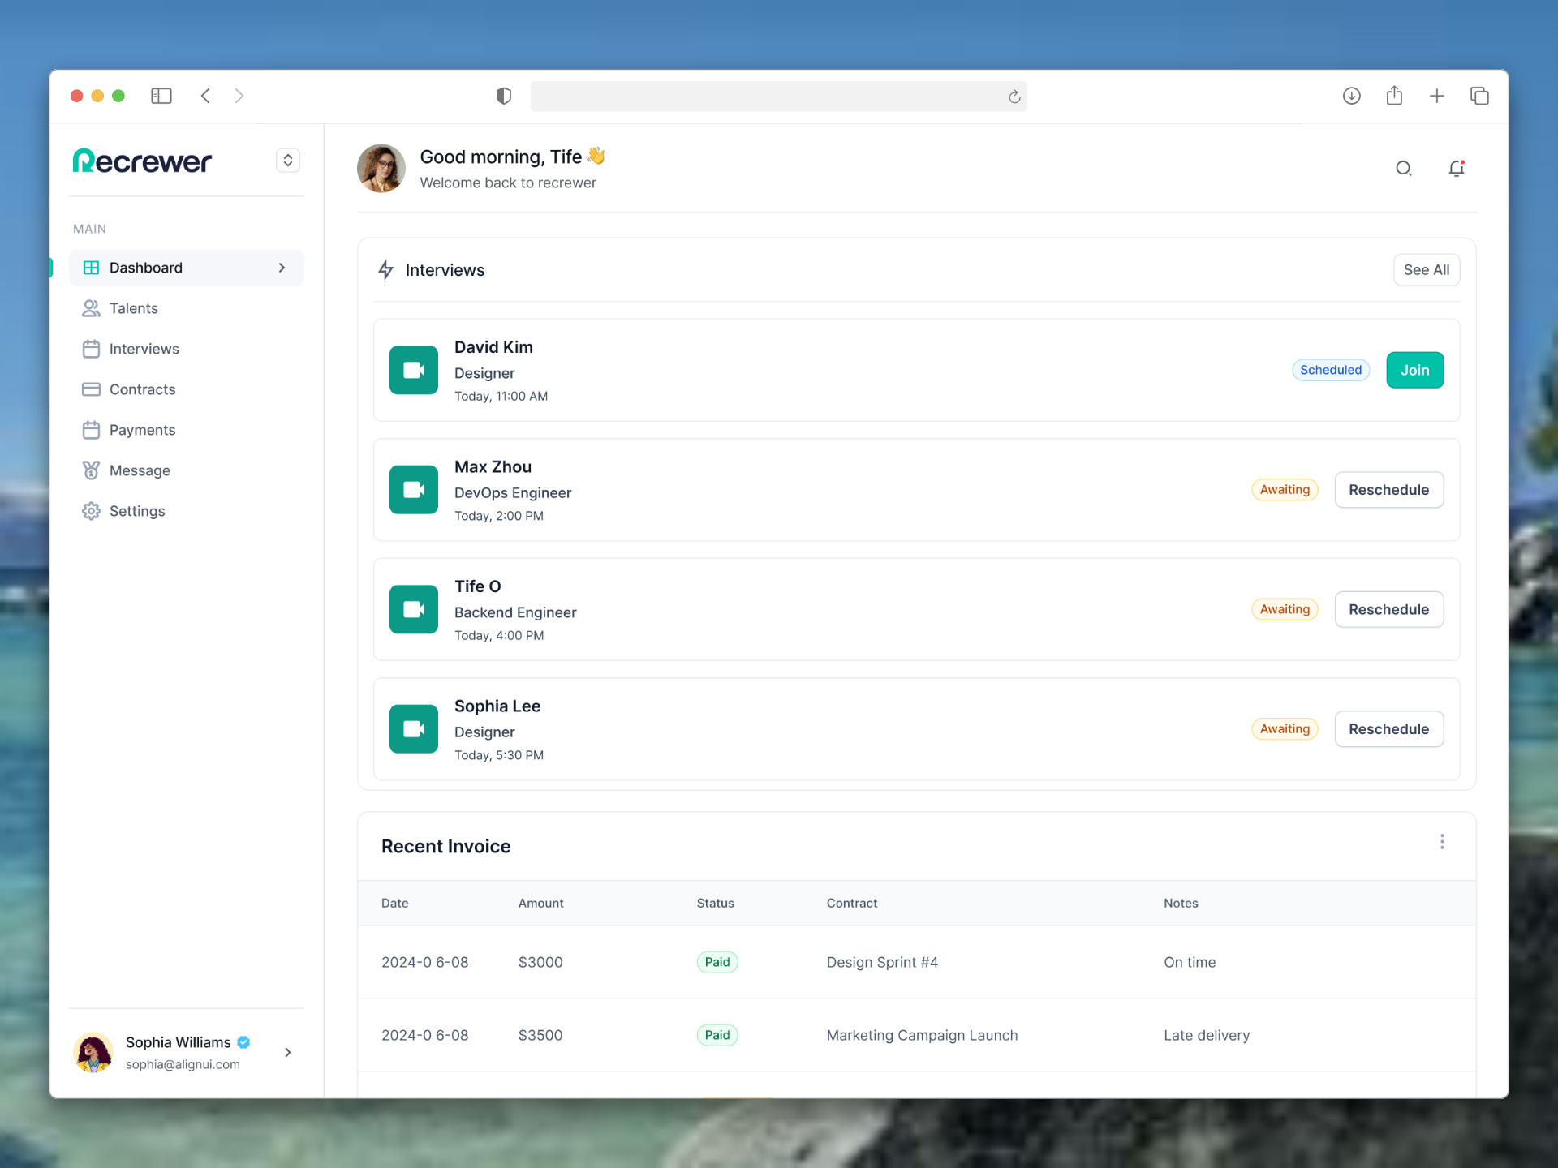Join David Kim's interview

coord(1414,370)
